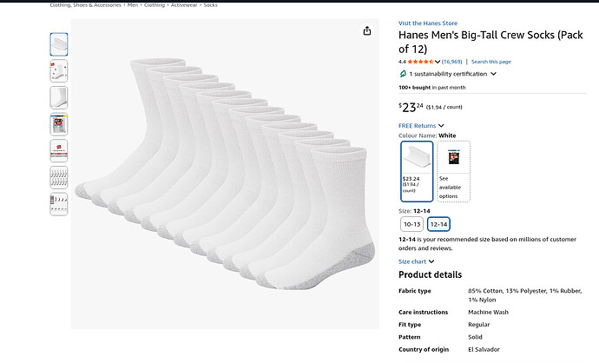
Task: Choose the 'See available options' colour swatch
Action: click(x=453, y=171)
